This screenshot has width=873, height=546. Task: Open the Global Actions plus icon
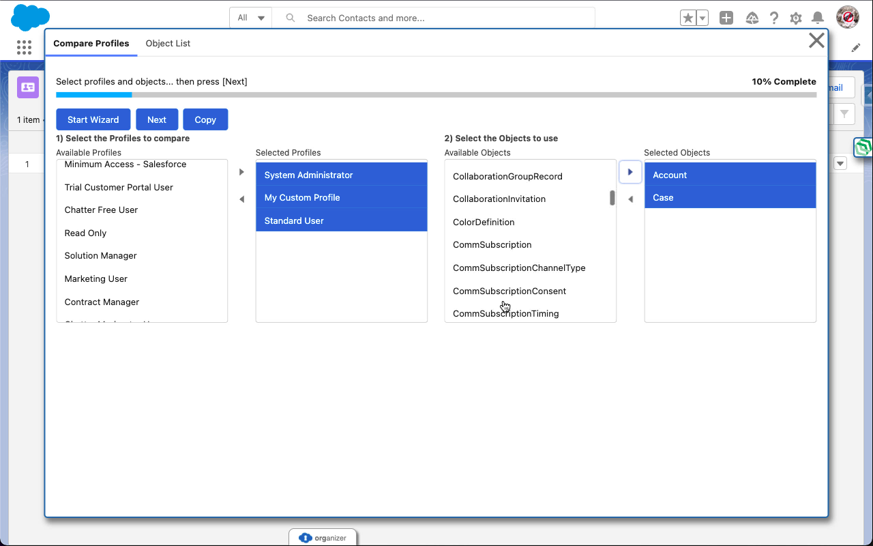click(x=726, y=18)
